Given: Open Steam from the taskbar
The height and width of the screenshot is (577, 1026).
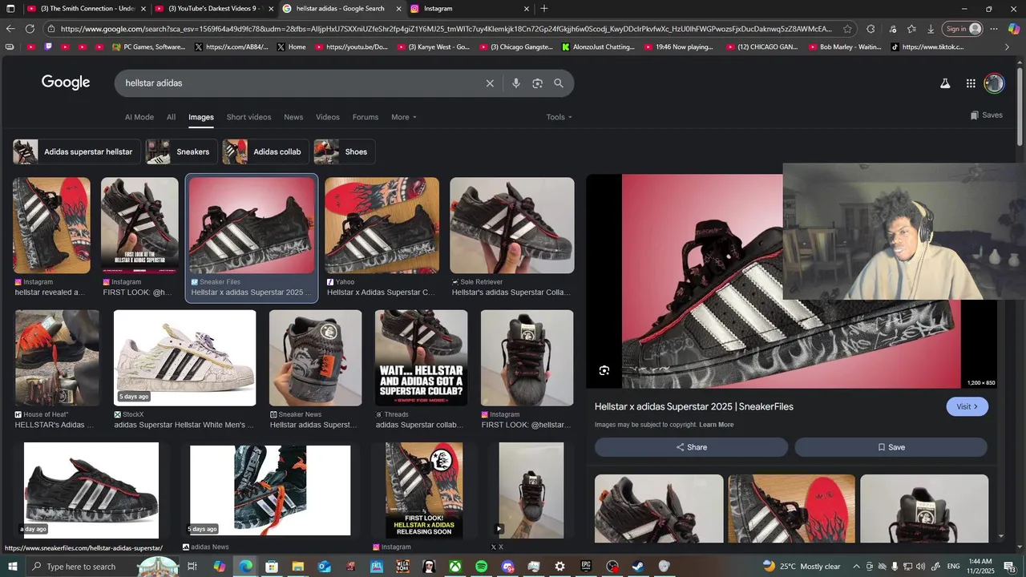Looking at the screenshot, I should 638,567.
